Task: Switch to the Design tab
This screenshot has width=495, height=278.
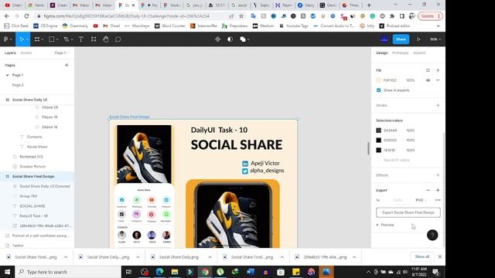Action: pyautogui.click(x=381, y=53)
